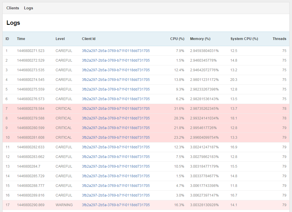This screenshot has width=292, height=212.
Task: Click memory value 2.9460345778%
Action: point(203,60)
